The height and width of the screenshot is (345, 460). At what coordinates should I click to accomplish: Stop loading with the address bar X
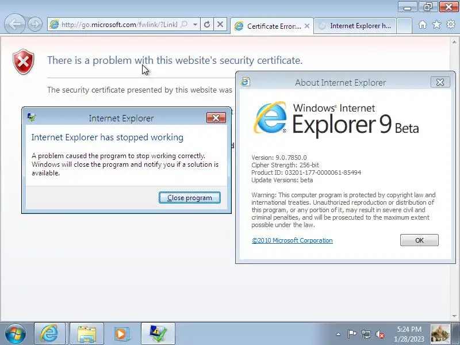[x=220, y=24]
